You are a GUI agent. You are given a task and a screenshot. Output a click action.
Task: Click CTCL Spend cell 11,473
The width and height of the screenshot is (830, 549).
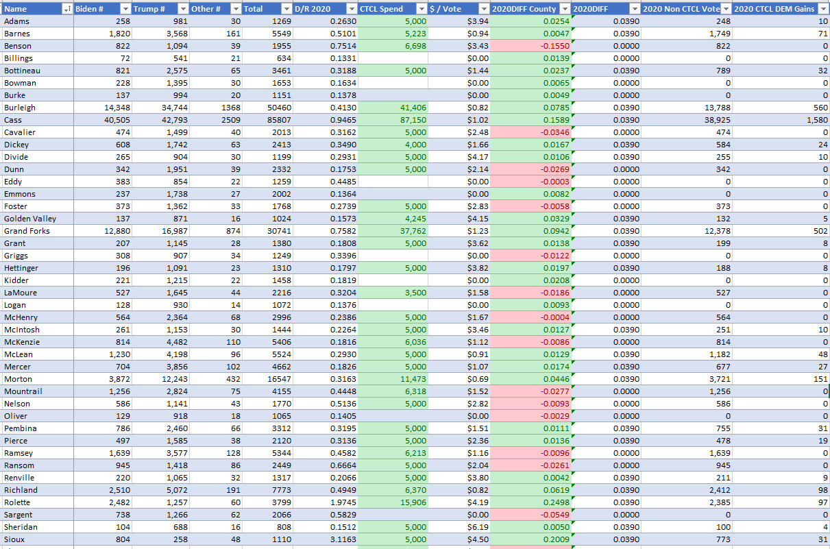click(393, 379)
